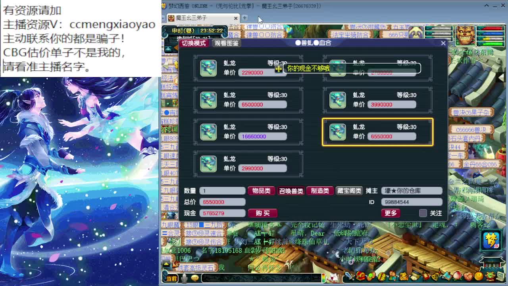Focus the chat message input box
508x286 pixels.
coord(261,278)
